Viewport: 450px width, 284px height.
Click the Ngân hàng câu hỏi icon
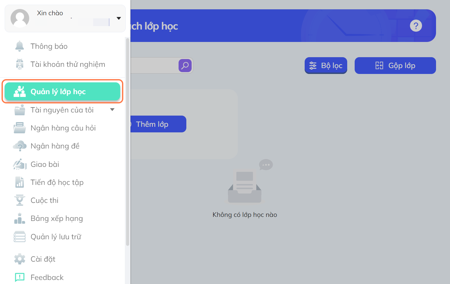(20, 128)
